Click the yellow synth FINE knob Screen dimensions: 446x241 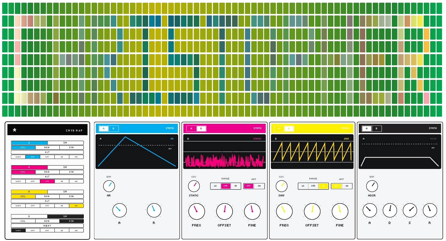pos(340,211)
